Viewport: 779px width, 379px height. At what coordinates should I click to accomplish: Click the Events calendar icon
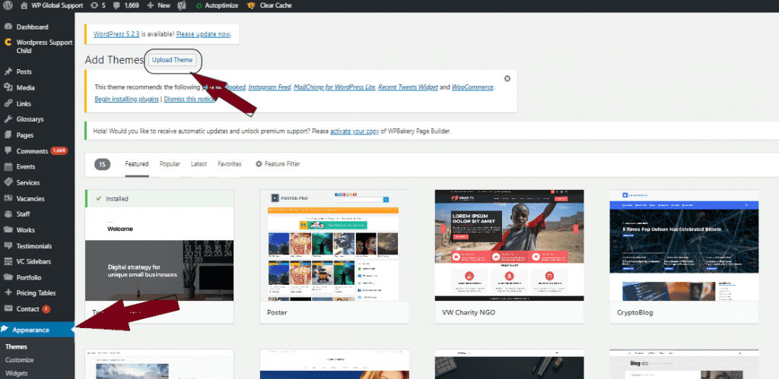tap(8, 166)
